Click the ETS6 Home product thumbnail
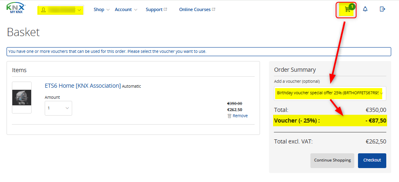This screenshot has width=399, height=182. click(x=22, y=98)
